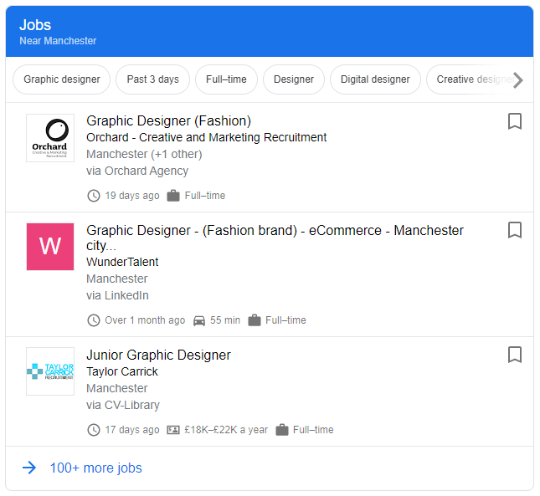Image resolution: width=540 pixels, height=496 pixels.
Task: Click Orchard - Creative and Marketing Recruitment text
Action: (206, 137)
